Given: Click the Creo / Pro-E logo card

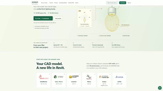Looking at the screenshot, I should click(59, 80).
